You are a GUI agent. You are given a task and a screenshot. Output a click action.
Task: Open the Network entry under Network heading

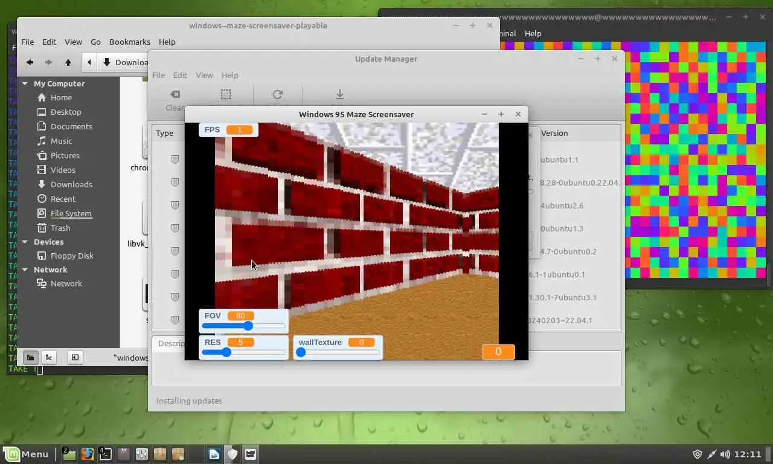tap(66, 283)
